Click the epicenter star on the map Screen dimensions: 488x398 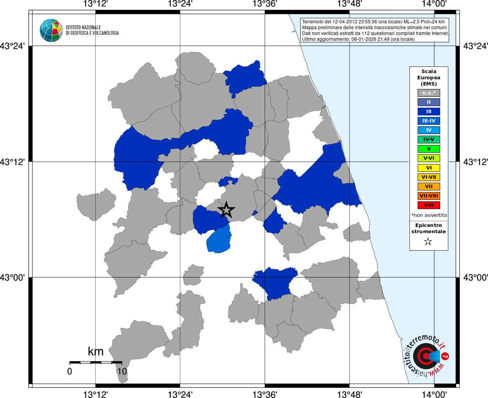pos(226,210)
